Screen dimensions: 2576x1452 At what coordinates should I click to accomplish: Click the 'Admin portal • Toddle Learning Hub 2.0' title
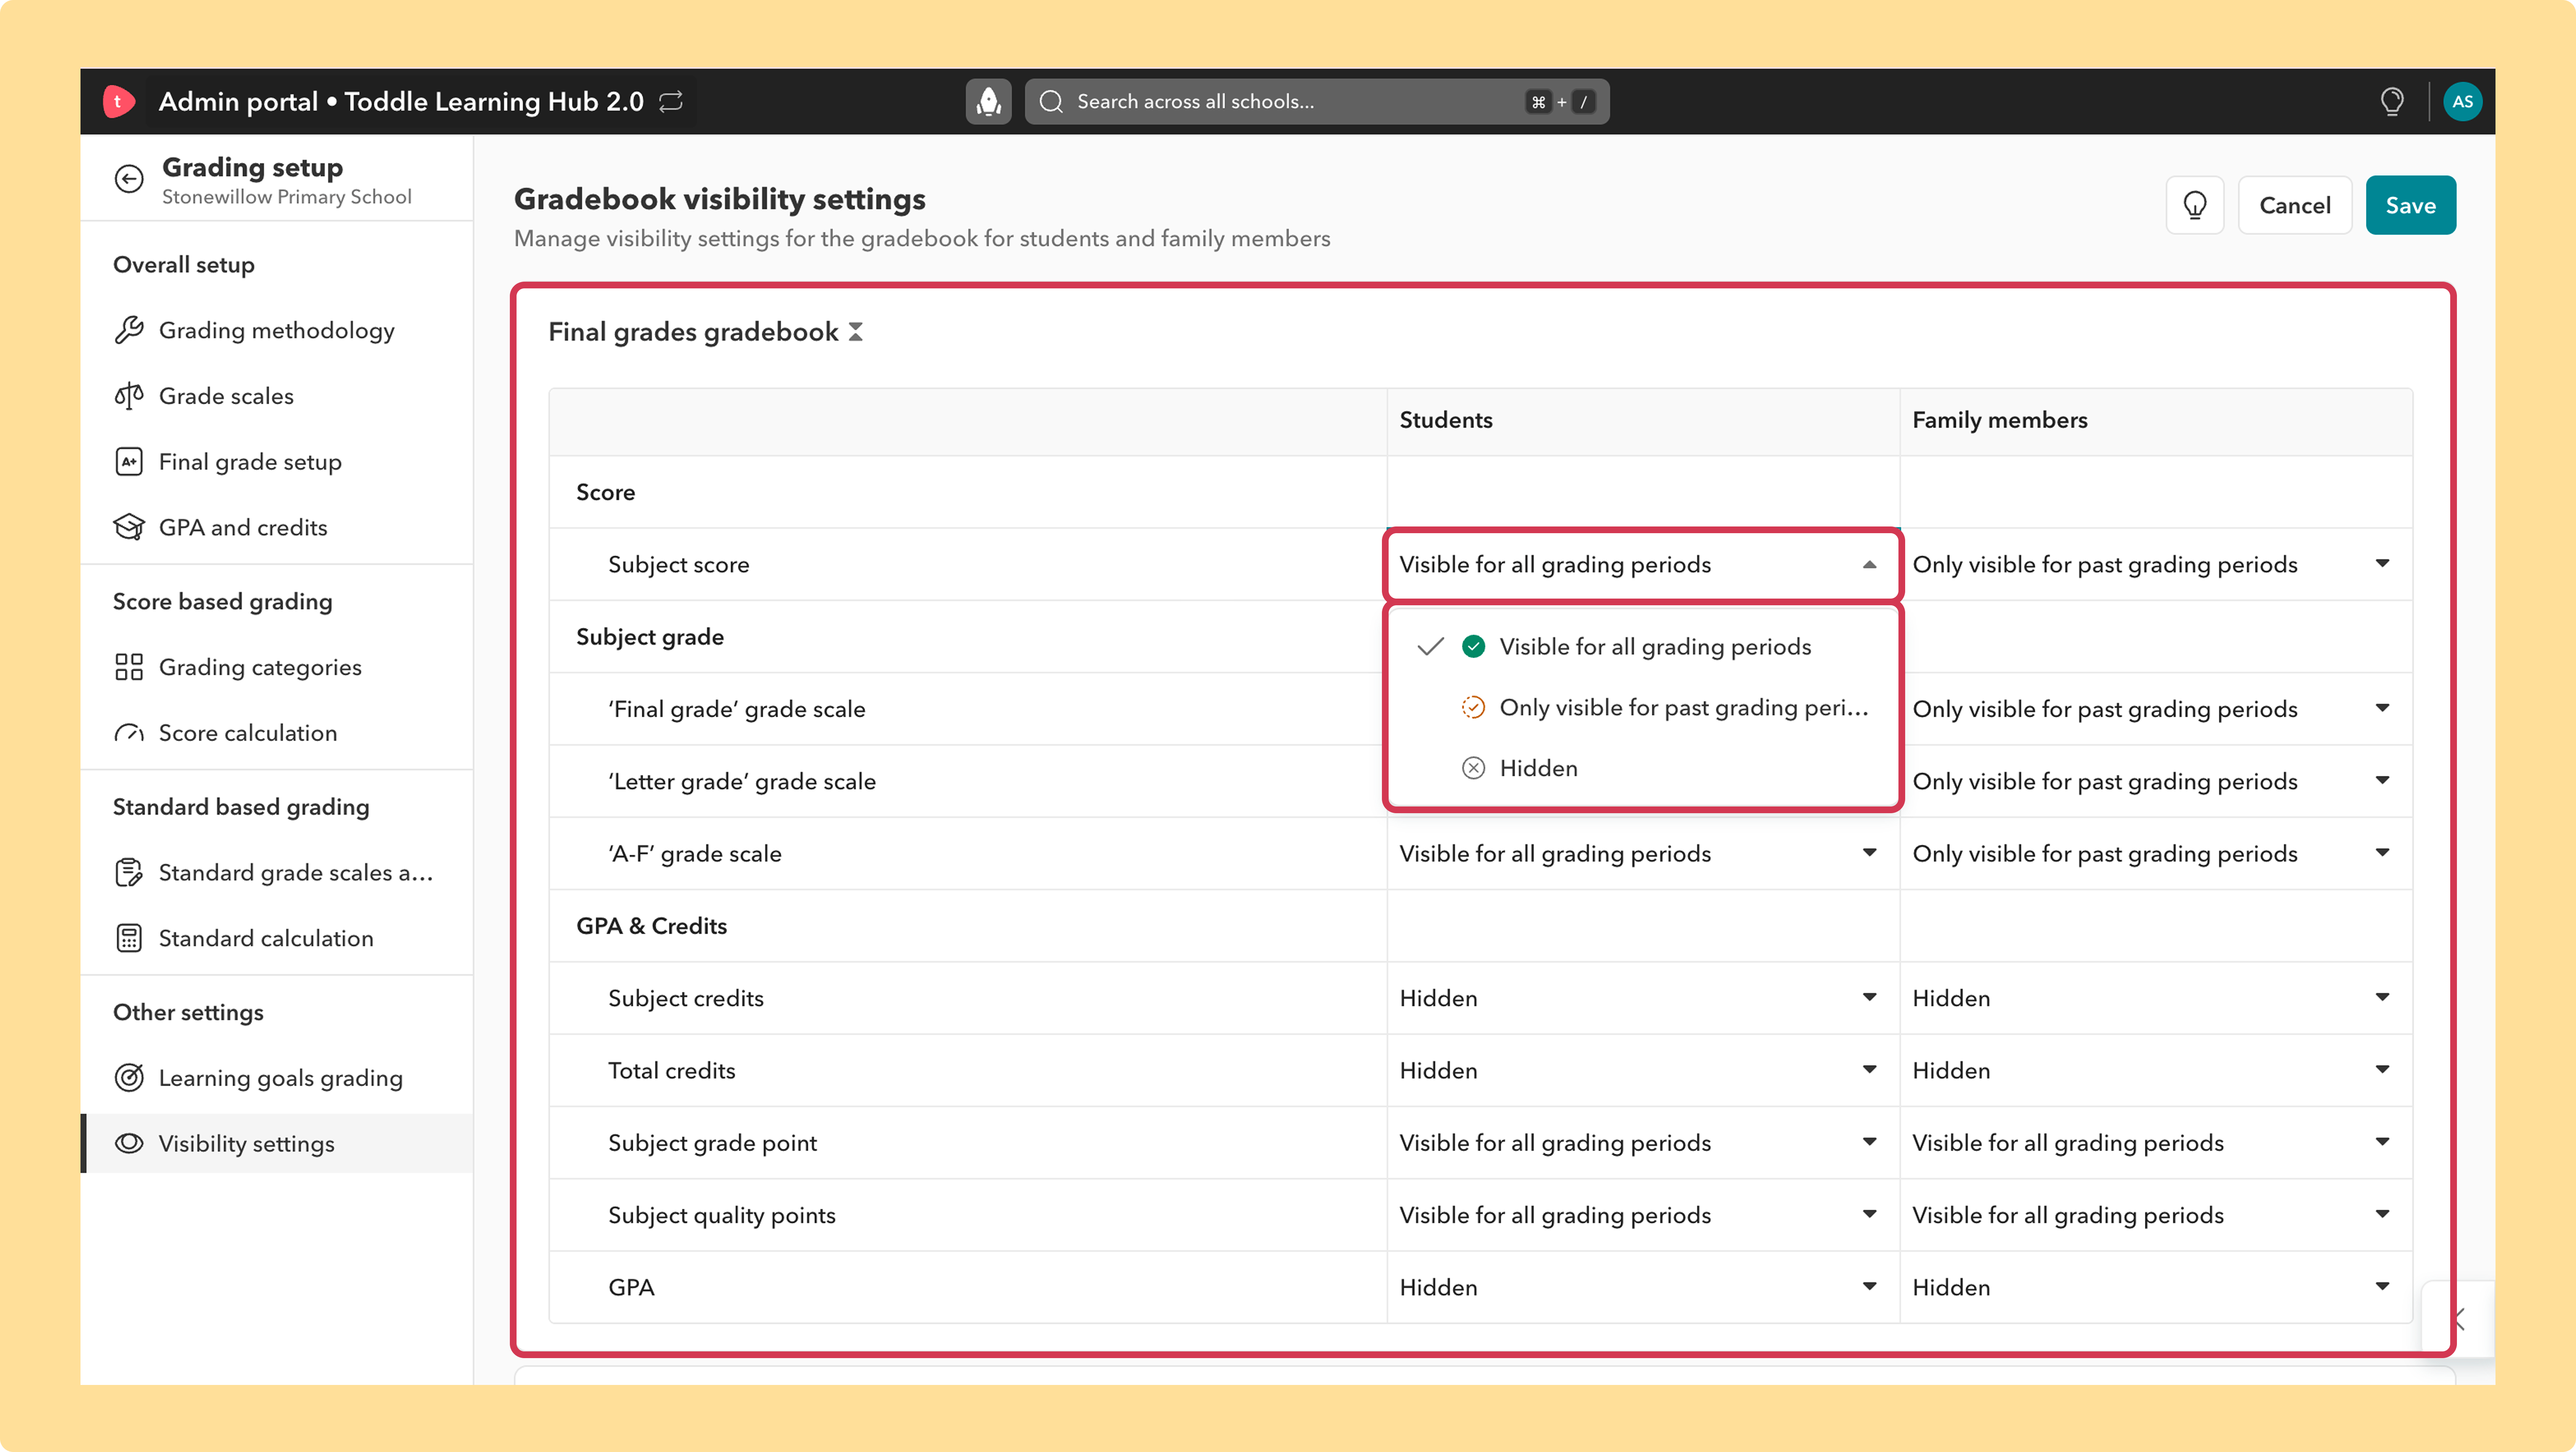click(401, 101)
